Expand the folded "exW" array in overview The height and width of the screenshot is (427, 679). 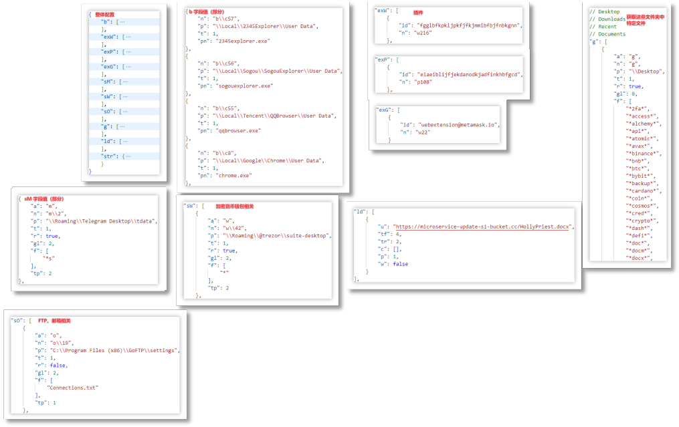point(128,37)
